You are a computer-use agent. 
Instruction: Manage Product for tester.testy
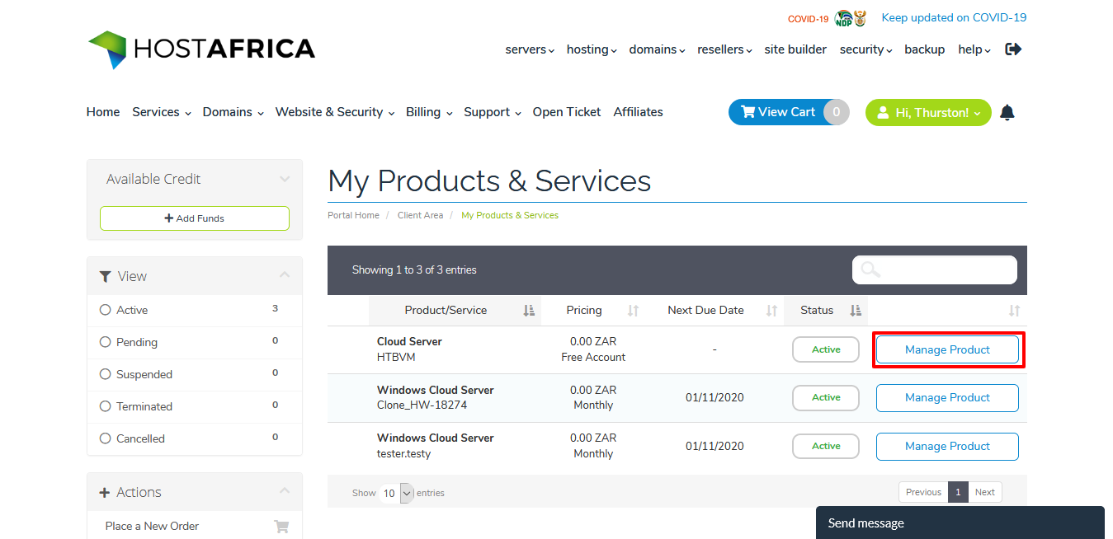click(947, 446)
